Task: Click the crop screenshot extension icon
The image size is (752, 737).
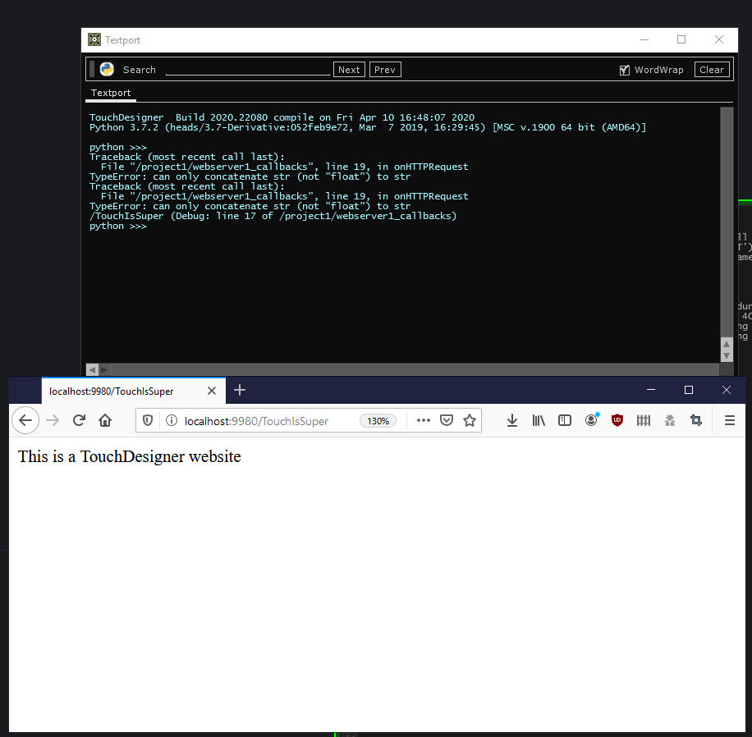Action: 696,420
